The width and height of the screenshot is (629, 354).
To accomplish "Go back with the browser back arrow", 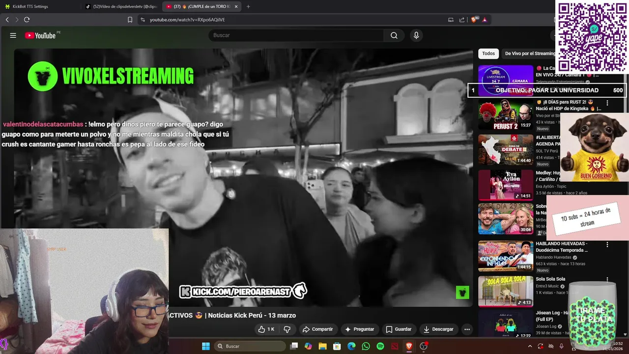I will pos(7,20).
